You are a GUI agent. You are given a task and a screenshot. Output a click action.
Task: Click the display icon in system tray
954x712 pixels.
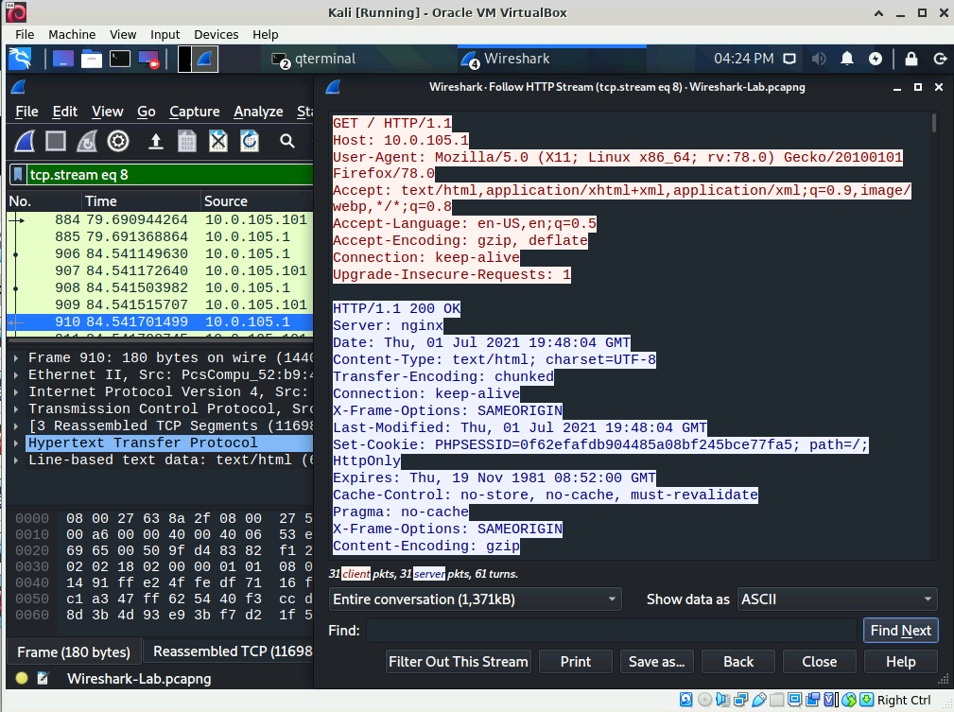tap(789, 59)
